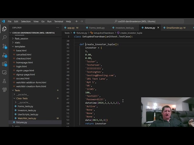Collapse the templates folder
This screenshot has width=194, height=145.
[x=20, y=47]
